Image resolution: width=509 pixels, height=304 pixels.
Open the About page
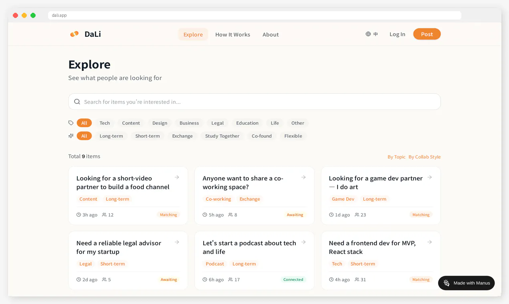271,34
